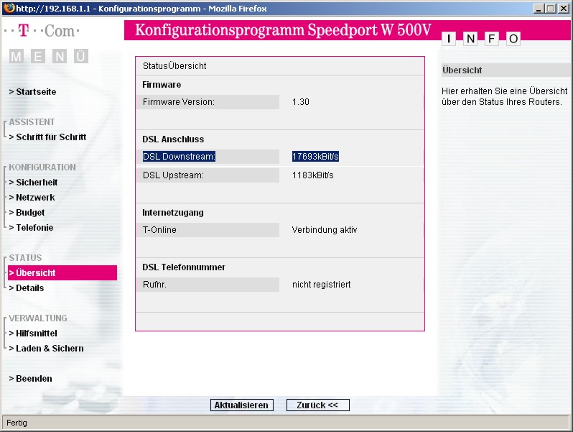This screenshot has width=573, height=432.
Task: Click the Firmware Version label
Action: coord(179,102)
